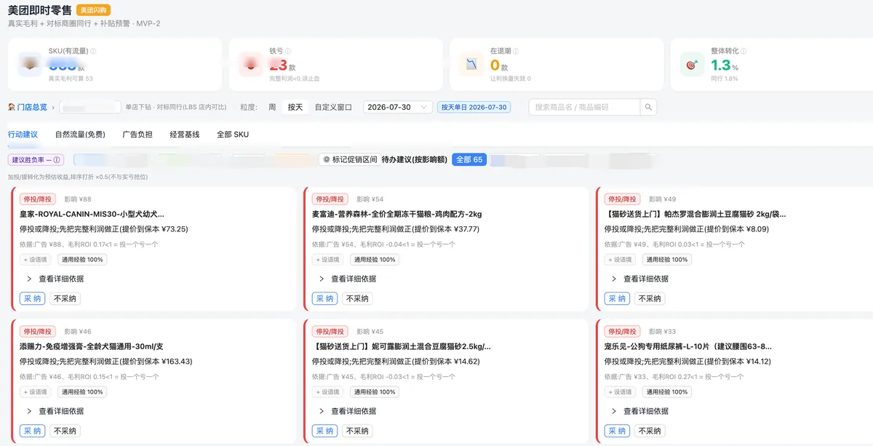Click info icon next to SKU(有流量)
This screenshot has width=873, height=446.
click(93, 52)
